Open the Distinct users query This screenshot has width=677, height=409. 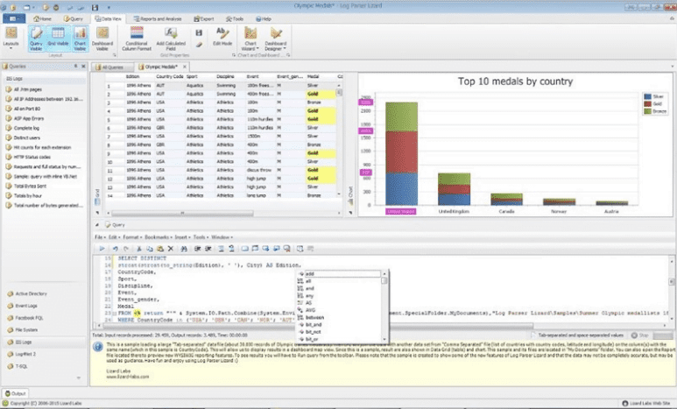pos(27,138)
